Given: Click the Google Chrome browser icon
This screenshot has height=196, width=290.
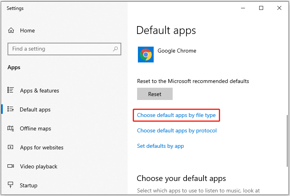Looking at the screenshot, I should (146, 55).
